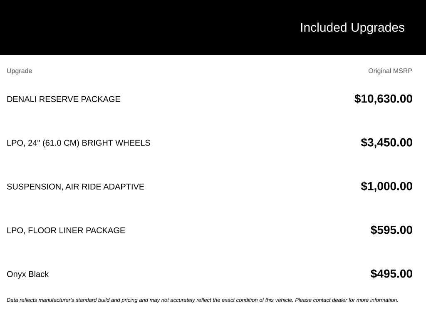Click the $10,630.00 price value

coord(383,99)
